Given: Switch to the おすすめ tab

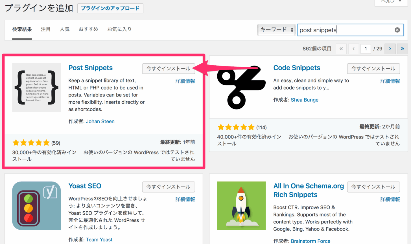Looking at the screenshot, I should pyautogui.click(x=88, y=29).
